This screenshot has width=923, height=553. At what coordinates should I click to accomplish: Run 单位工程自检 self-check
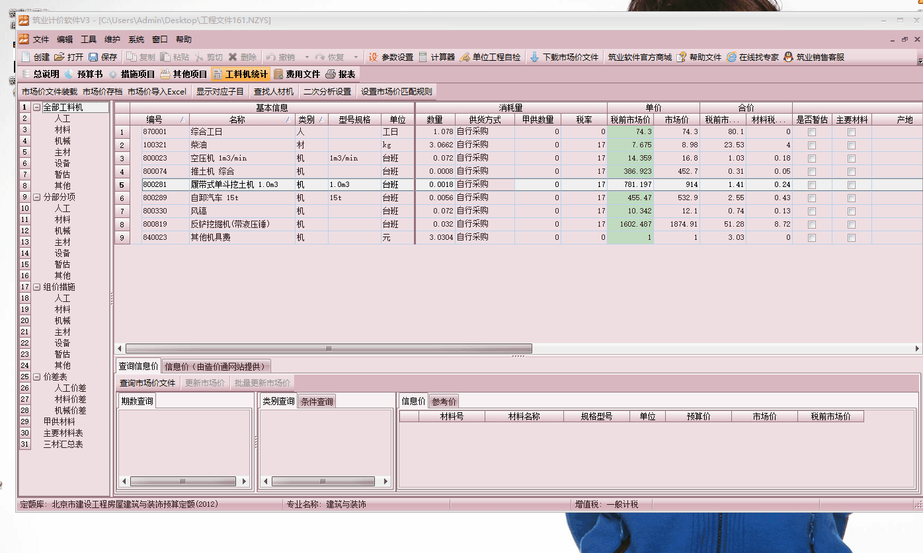tap(465, 57)
